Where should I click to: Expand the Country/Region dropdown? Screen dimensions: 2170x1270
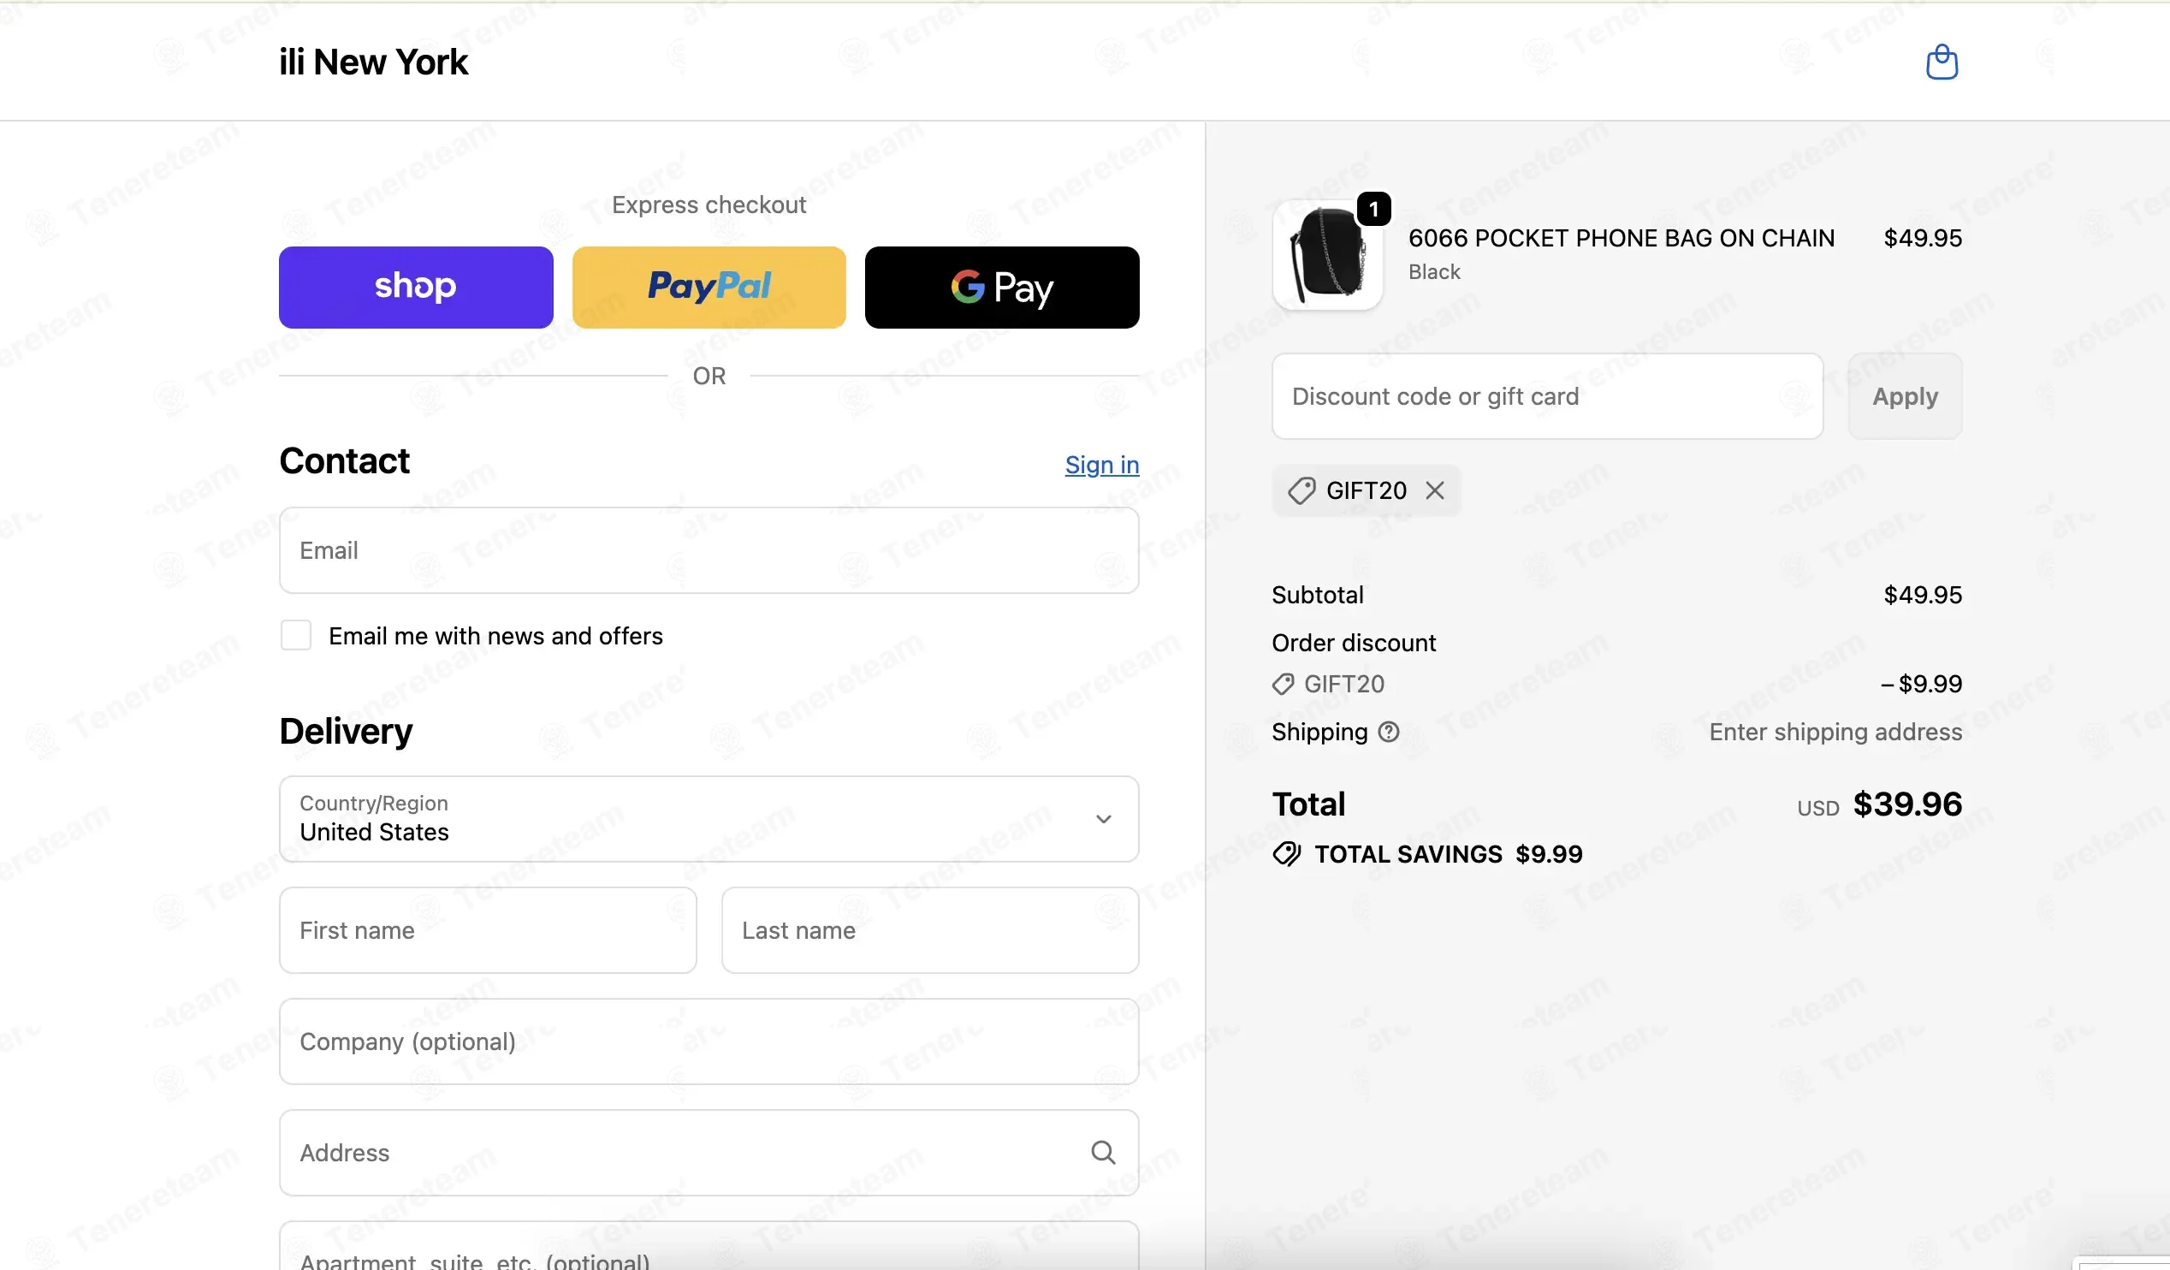pyautogui.click(x=709, y=819)
